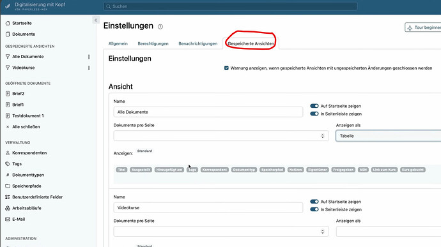The width and height of the screenshot is (441, 247).
Task: Click the Speicherpfade folder icon
Action: click(x=8, y=186)
